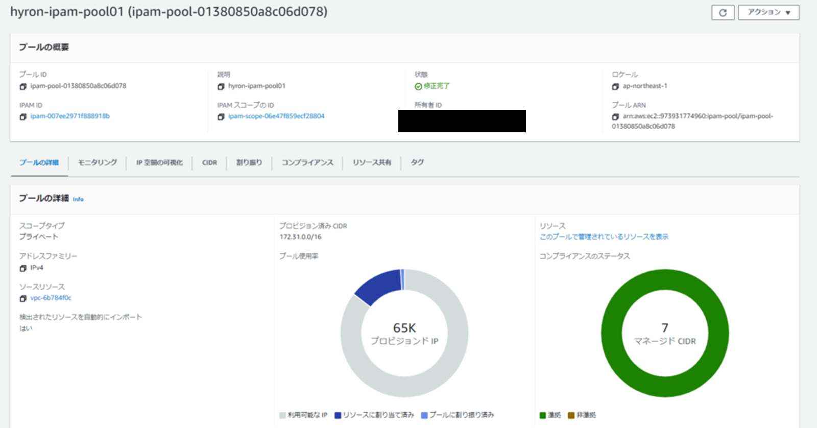Open the CIDR tab
The width and height of the screenshot is (817, 428).
tap(209, 162)
